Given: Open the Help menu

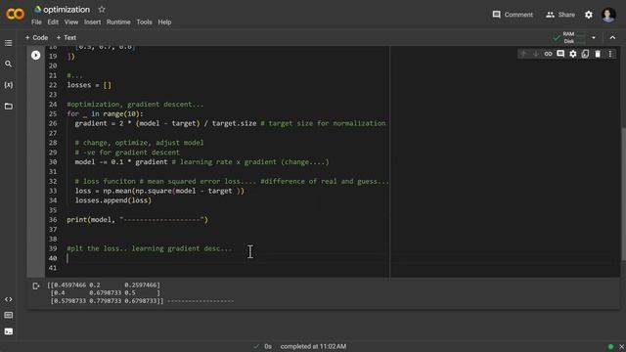Looking at the screenshot, I should point(164,22).
